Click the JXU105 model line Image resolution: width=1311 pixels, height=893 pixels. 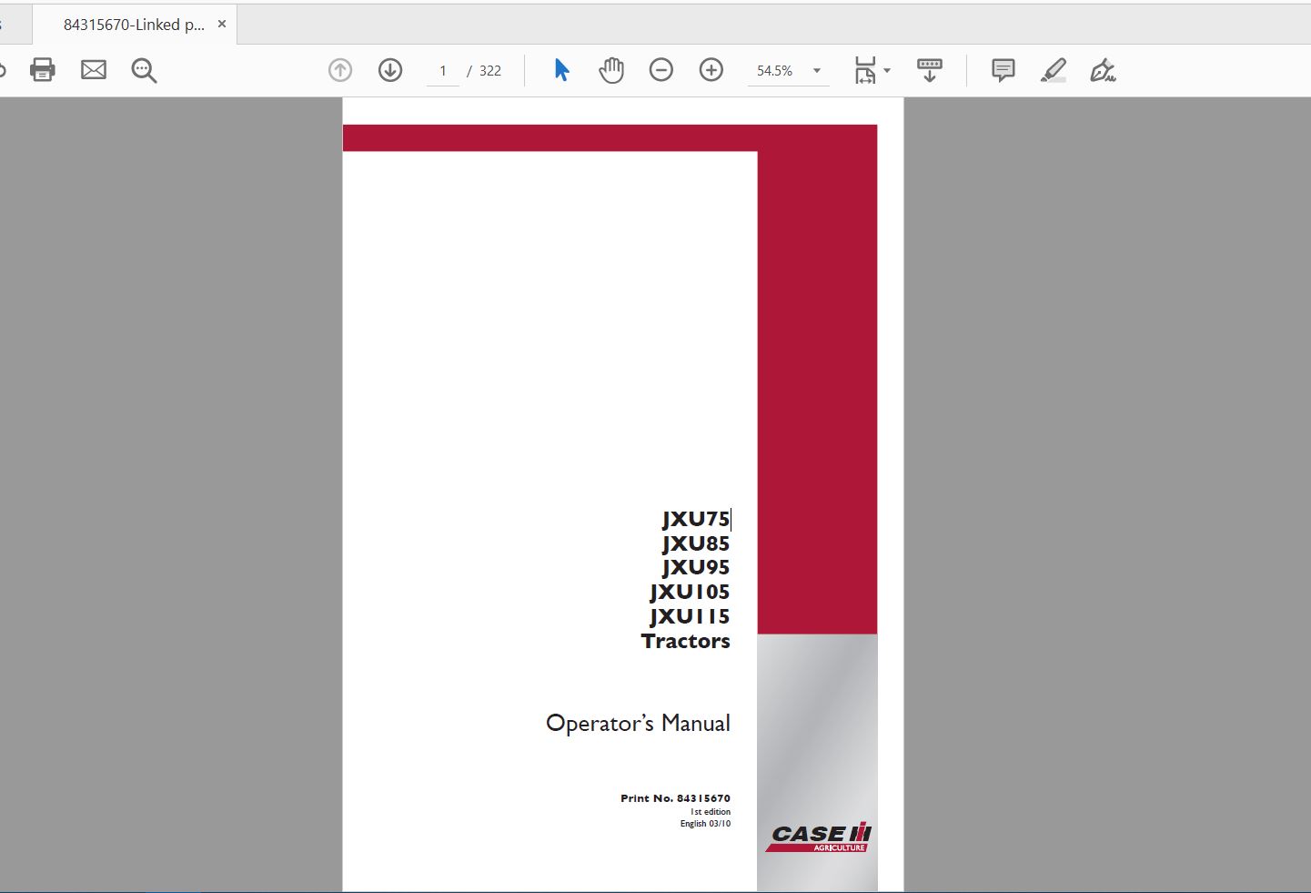pos(690,592)
